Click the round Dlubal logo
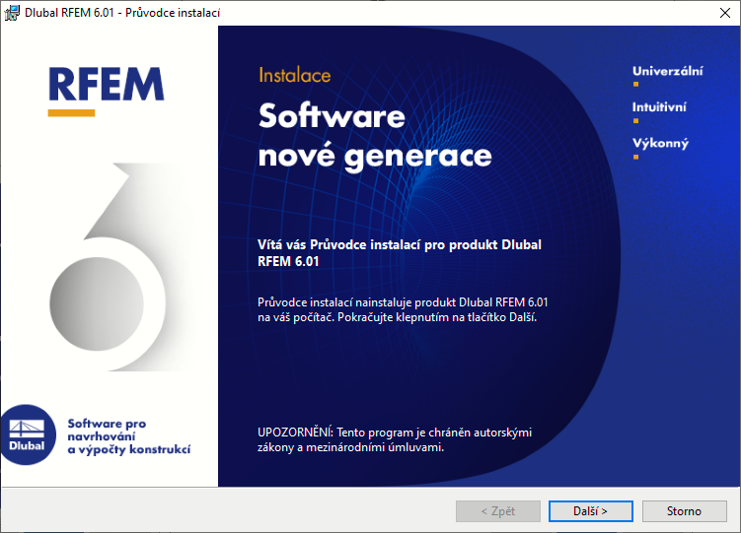The width and height of the screenshot is (741, 533). pyautogui.click(x=28, y=434)
